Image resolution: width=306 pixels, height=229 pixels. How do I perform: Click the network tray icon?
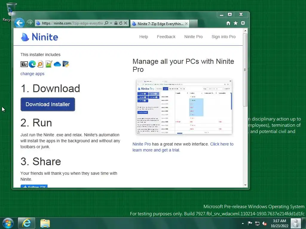257,223
